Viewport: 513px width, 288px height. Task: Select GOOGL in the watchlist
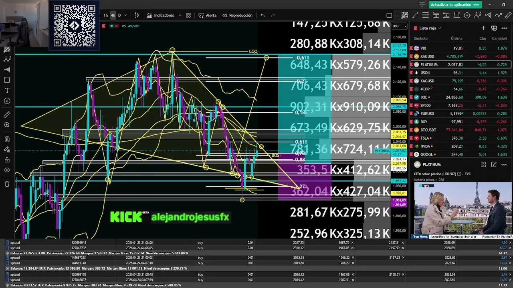click(x=460, y=154)
